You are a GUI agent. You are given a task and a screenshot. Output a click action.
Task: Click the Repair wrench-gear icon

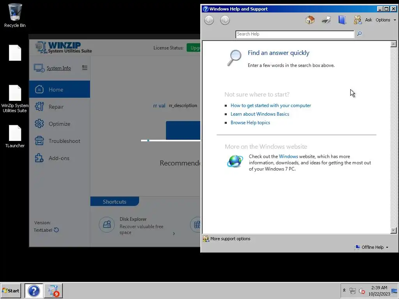pos(39,106)
